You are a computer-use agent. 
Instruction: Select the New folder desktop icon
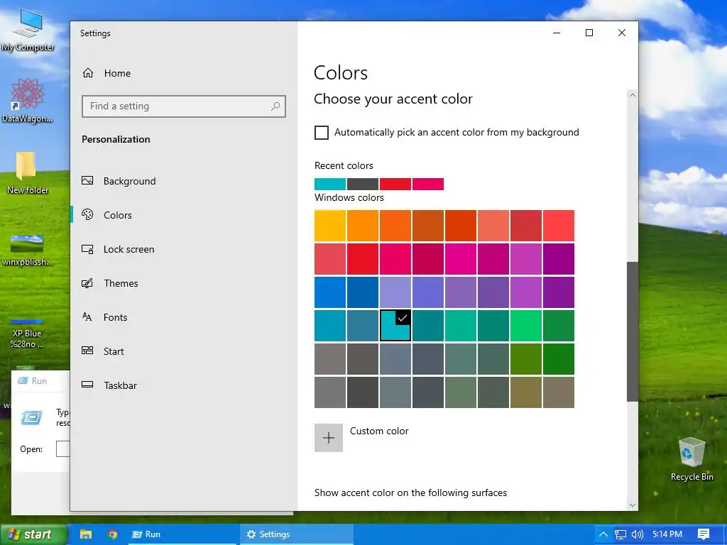coord(28,173)
